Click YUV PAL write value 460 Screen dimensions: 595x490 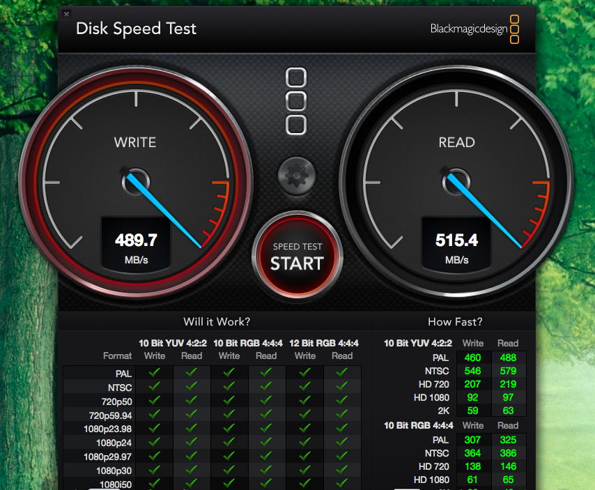472,358
